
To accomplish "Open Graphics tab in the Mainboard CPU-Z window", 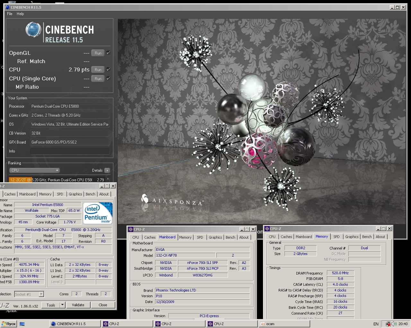I will pos(215,237).
